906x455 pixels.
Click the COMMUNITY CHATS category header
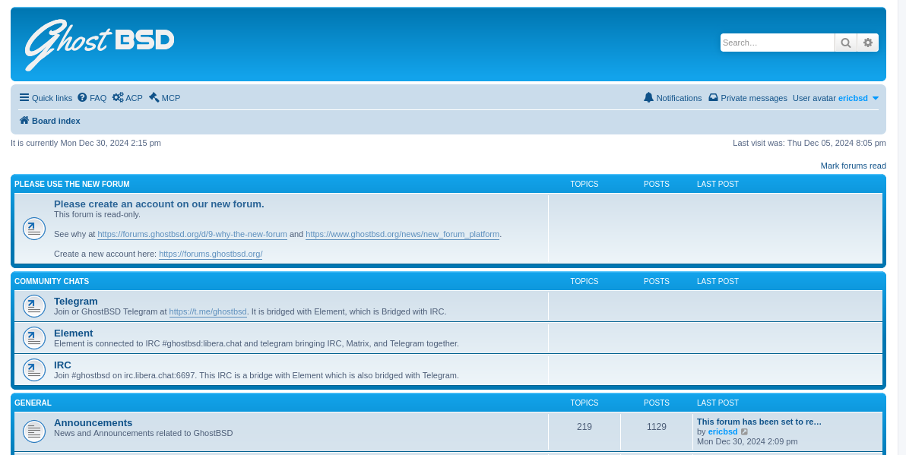(52, 281)
